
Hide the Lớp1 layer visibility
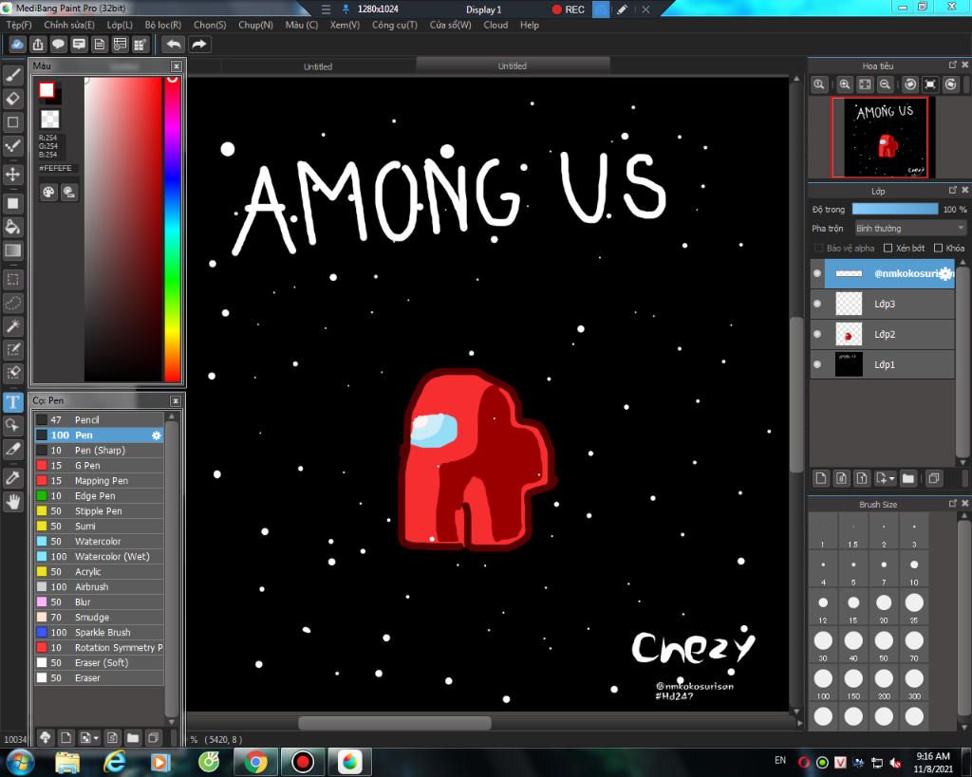pyautogui.click(x=817, y=364)
